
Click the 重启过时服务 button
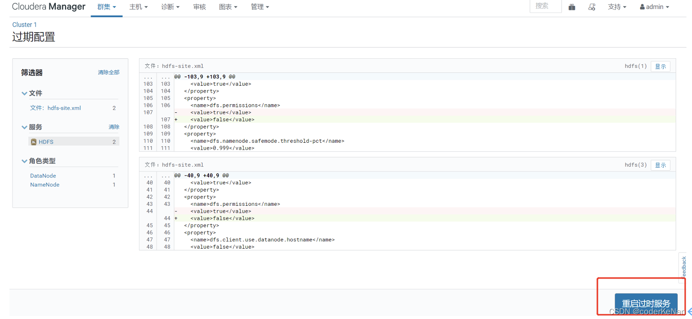click(x=646, y=304)
